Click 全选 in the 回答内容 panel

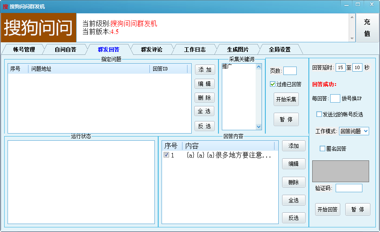[x=293, y=200]
